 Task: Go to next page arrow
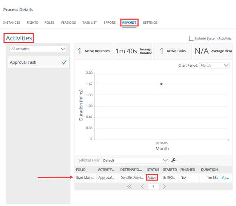(164, 186)
